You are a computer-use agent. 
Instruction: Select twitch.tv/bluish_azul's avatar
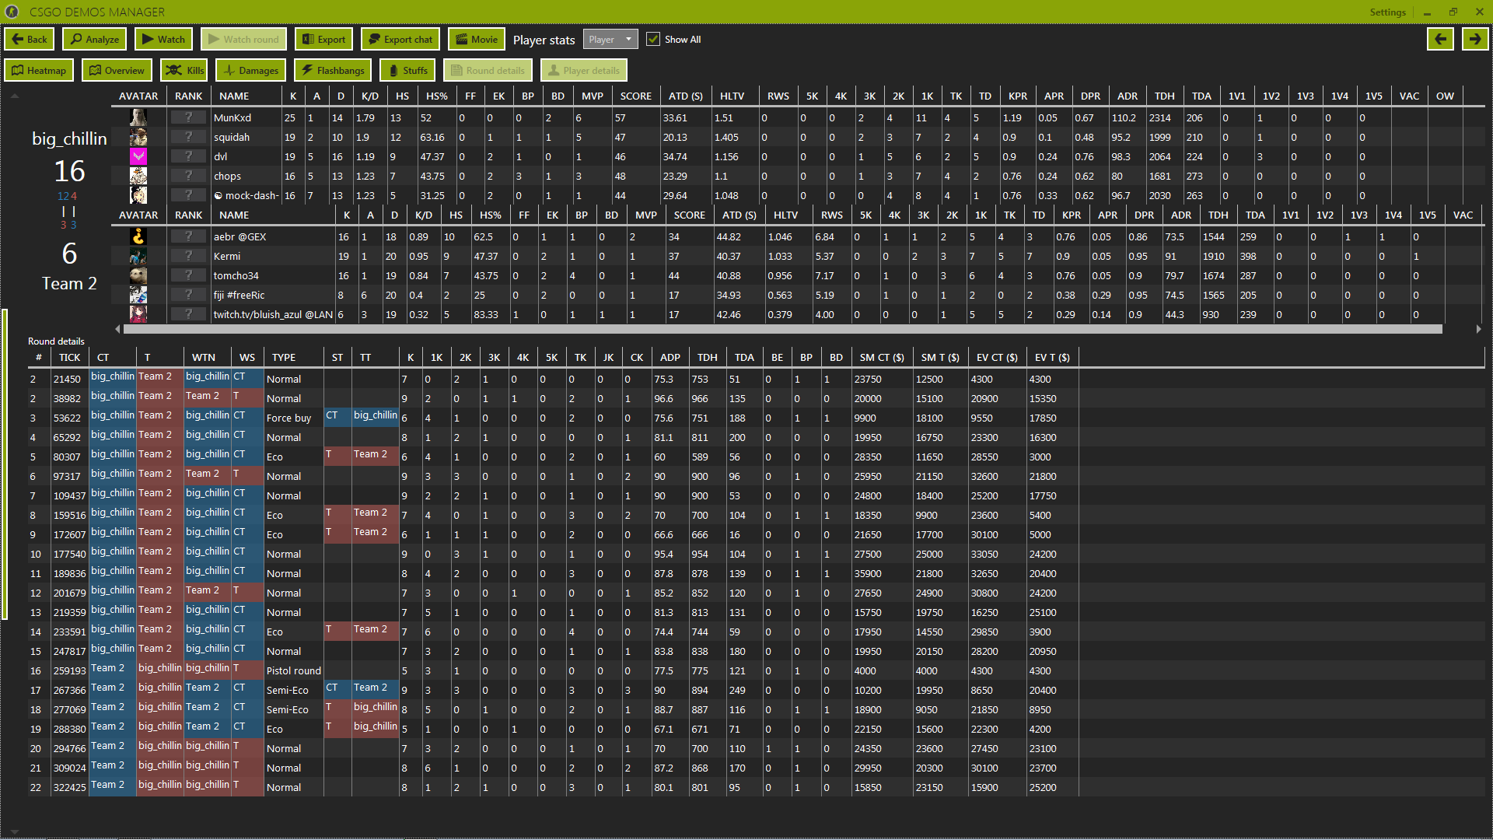tap(138, 314)
